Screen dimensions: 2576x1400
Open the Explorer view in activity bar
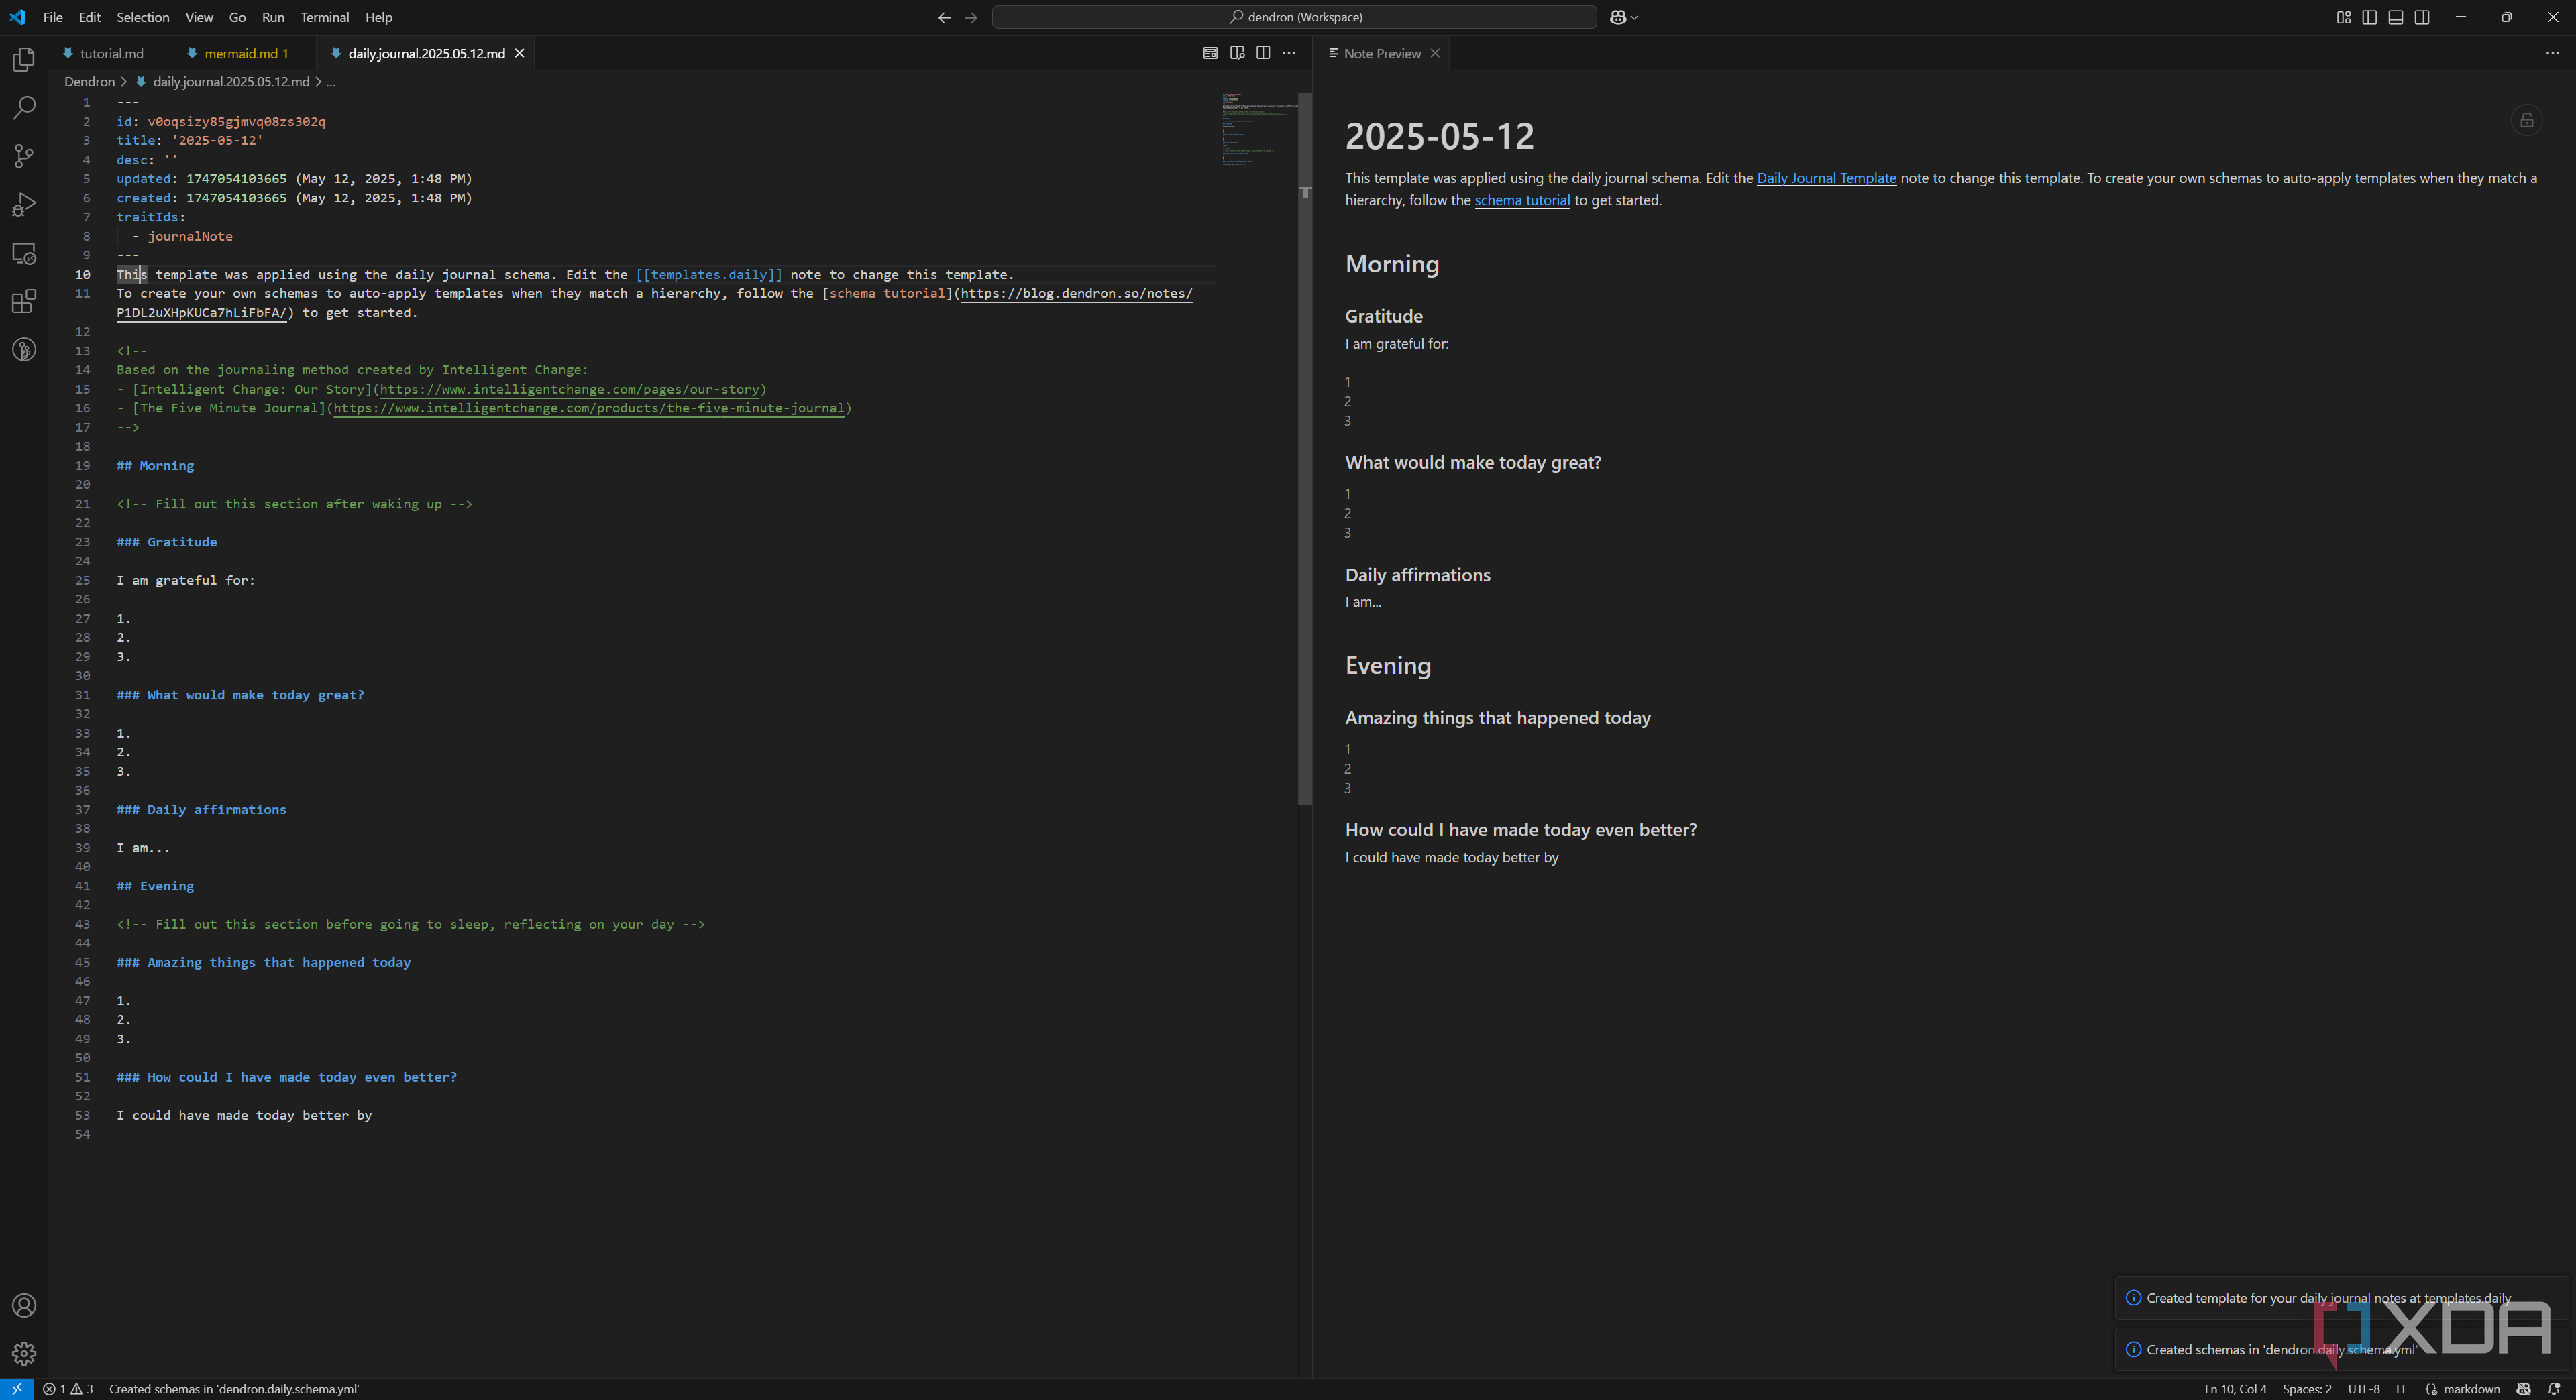pyautogui.click(x=24, y=60)
